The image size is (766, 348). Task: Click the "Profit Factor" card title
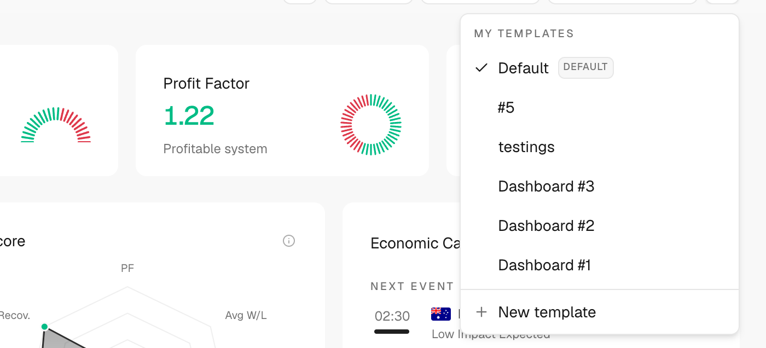[206, 83]
